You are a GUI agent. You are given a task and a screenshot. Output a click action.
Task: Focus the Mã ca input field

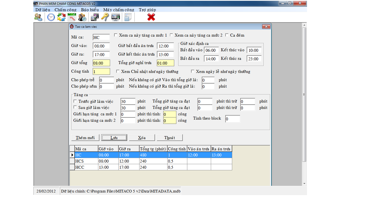tap(101, 37)
